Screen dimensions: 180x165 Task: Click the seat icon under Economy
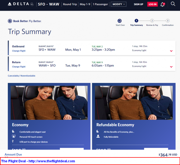[13, 131]
